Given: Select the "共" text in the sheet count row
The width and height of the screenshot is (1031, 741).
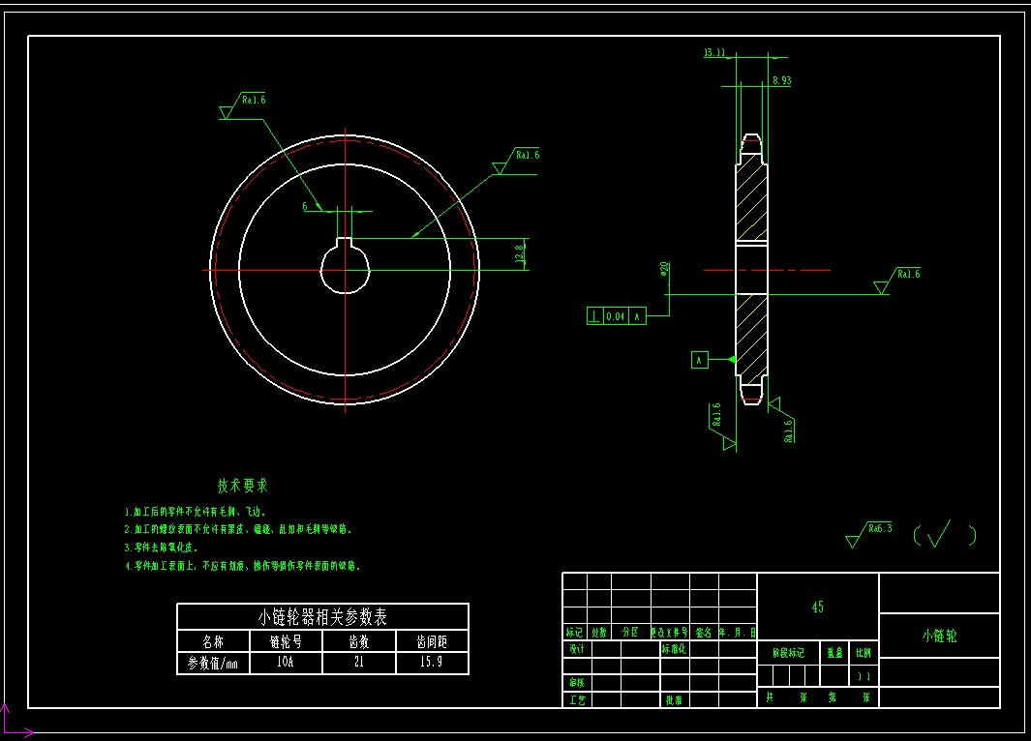Looking at the screenshot, I should click(770, 697).
